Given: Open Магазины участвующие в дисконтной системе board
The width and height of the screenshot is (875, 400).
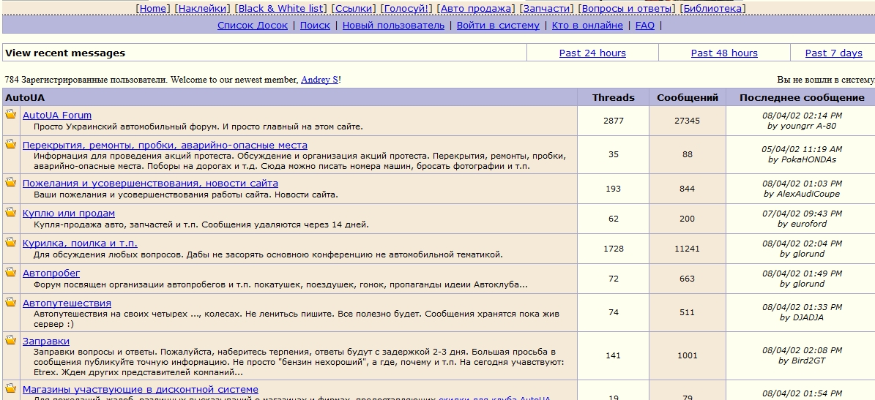Looking at the screenshot, I should click(x=140, y=389).
